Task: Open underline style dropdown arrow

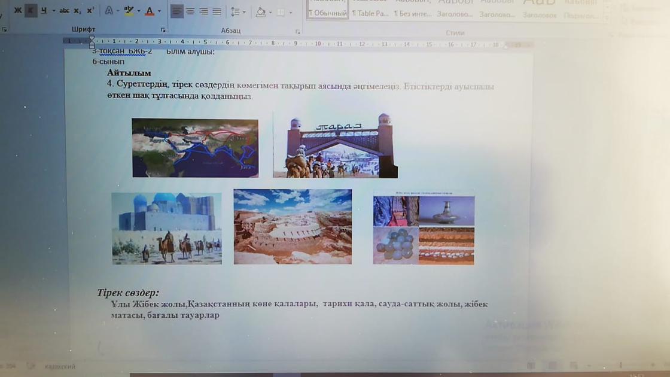Action: [x=53, y=11]
